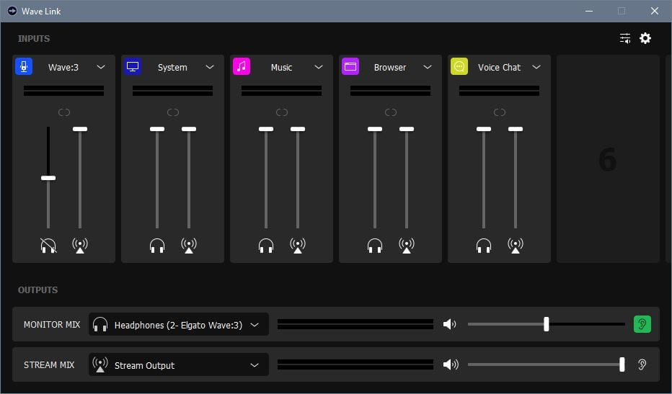The image size is (672, 394).
Task: Click the yellow Voice Chat icon
Action: (x=459, y=66)
